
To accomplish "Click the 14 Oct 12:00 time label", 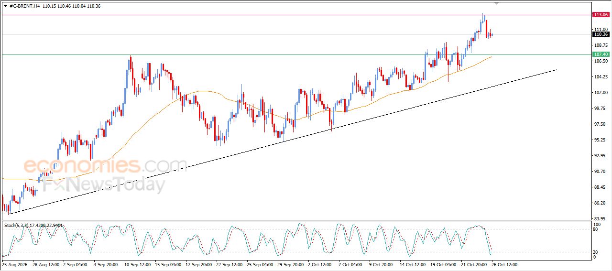I will [x=413, y=264].
